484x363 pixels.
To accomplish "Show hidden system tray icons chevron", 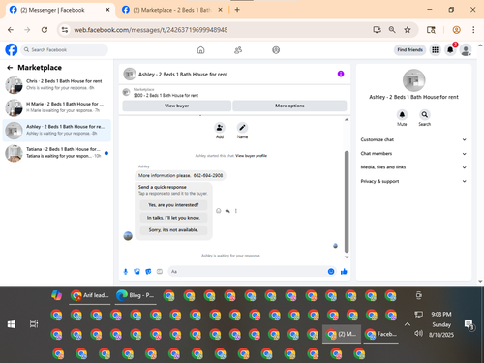I will (x=408, y=324).
